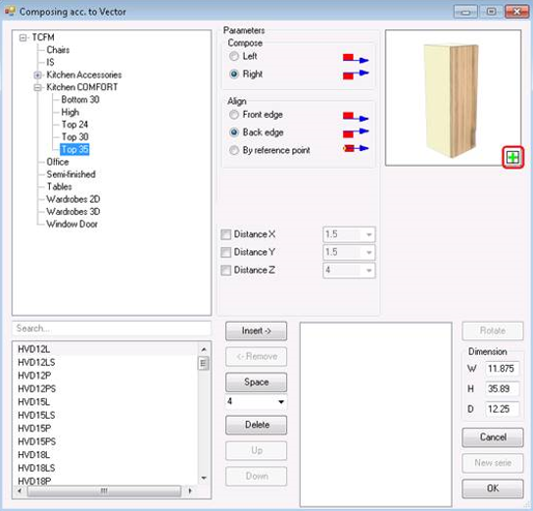533x511 pixels.
Task: Click the green plus icon below preview
Action: point(512,158)
